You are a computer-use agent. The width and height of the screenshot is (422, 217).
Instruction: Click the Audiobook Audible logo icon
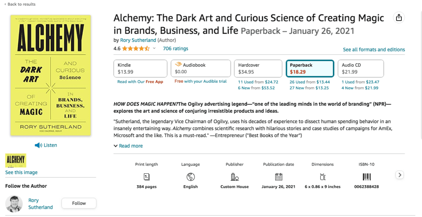pyautogui.click(x=178, y=65)
